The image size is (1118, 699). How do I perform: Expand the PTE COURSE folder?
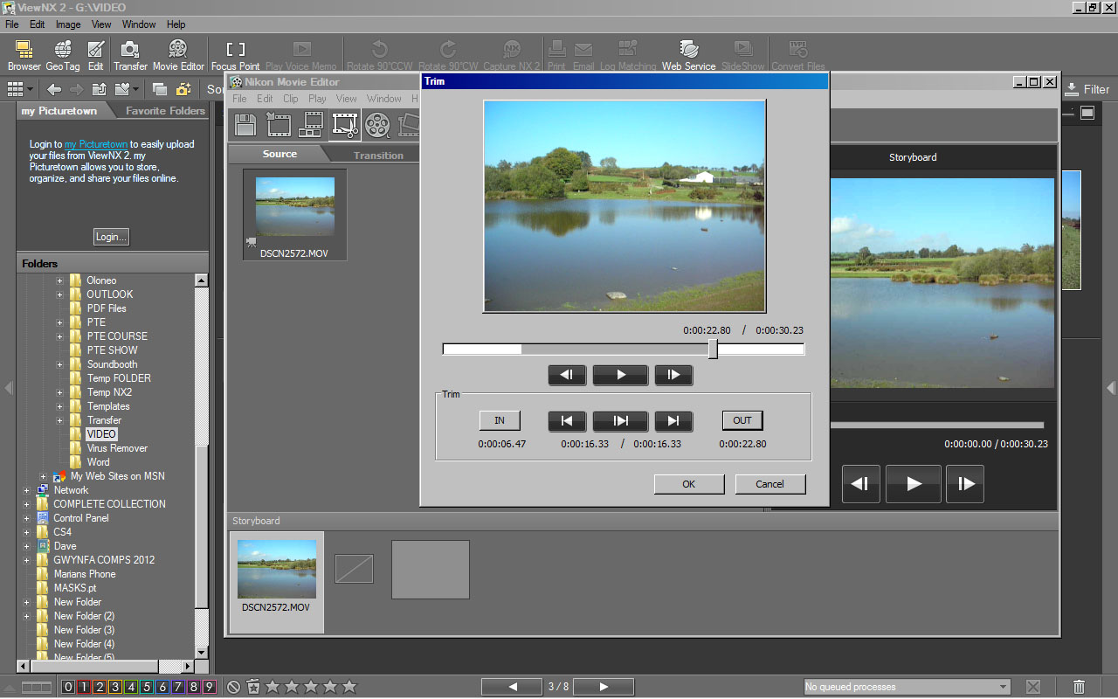pyautogui.click(x=60, y=336)
